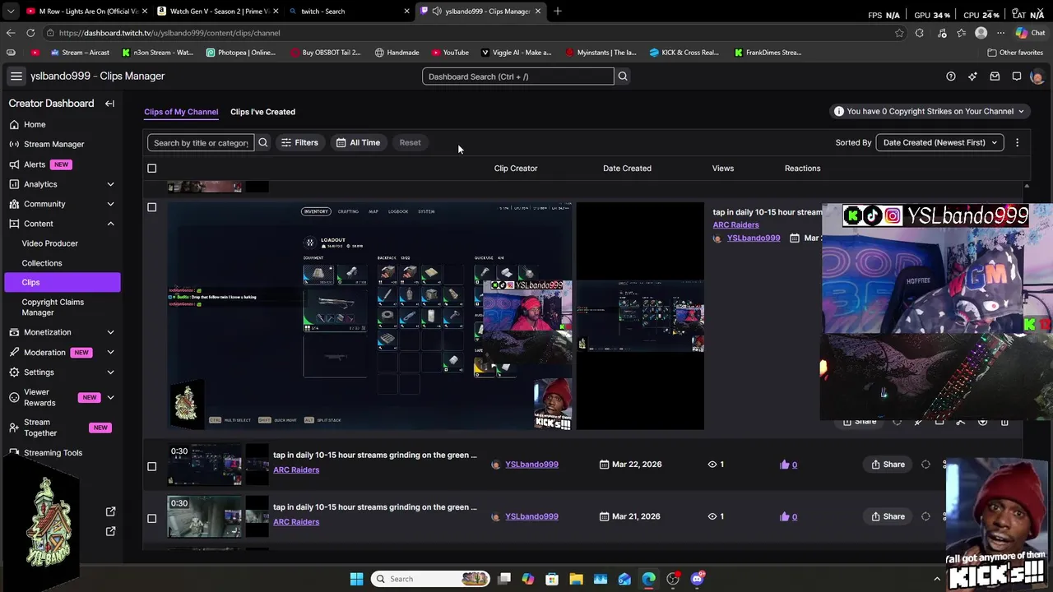Open the mail inbox icon

995,76
